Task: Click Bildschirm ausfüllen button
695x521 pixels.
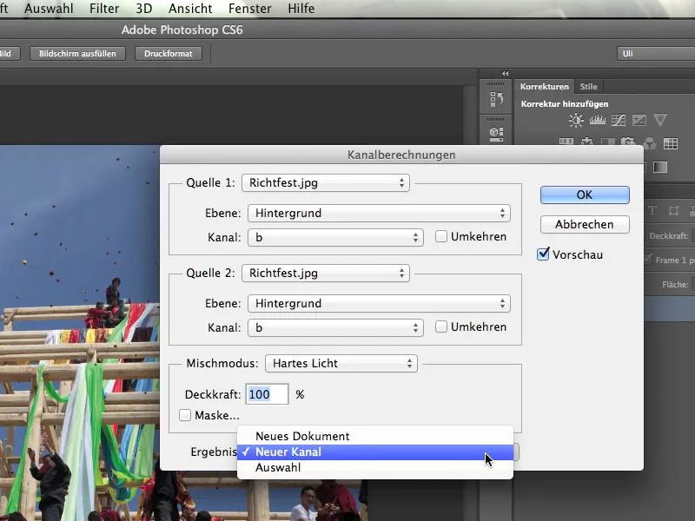Action: [x=77, y=54]
